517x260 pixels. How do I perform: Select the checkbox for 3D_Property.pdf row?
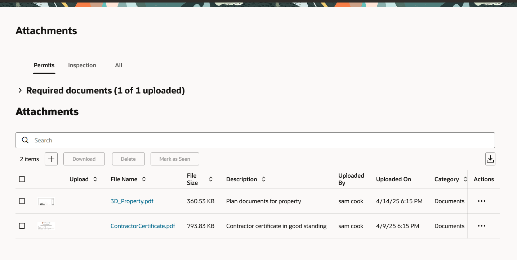click(x=22, y=201)
